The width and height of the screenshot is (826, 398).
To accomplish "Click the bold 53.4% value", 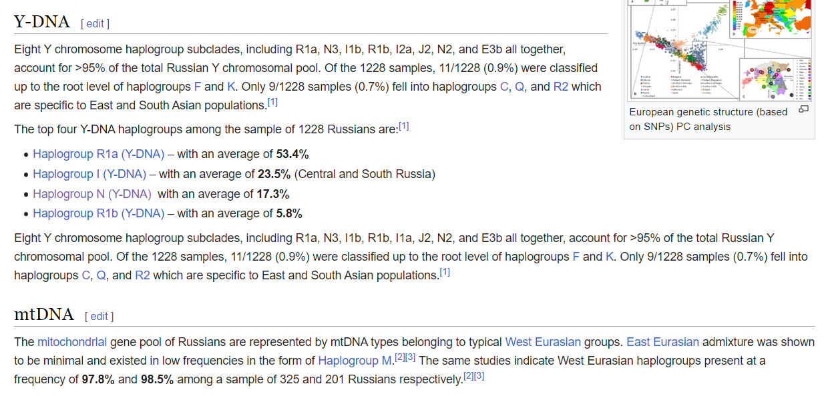I will pos(292,154).
